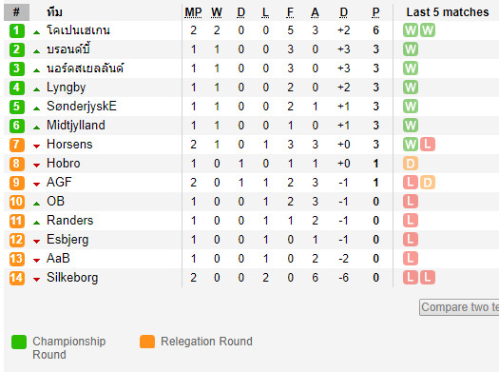Click the orange Relegation Round legend swatch
The image size is (499, 372).
tap(147, 343)
